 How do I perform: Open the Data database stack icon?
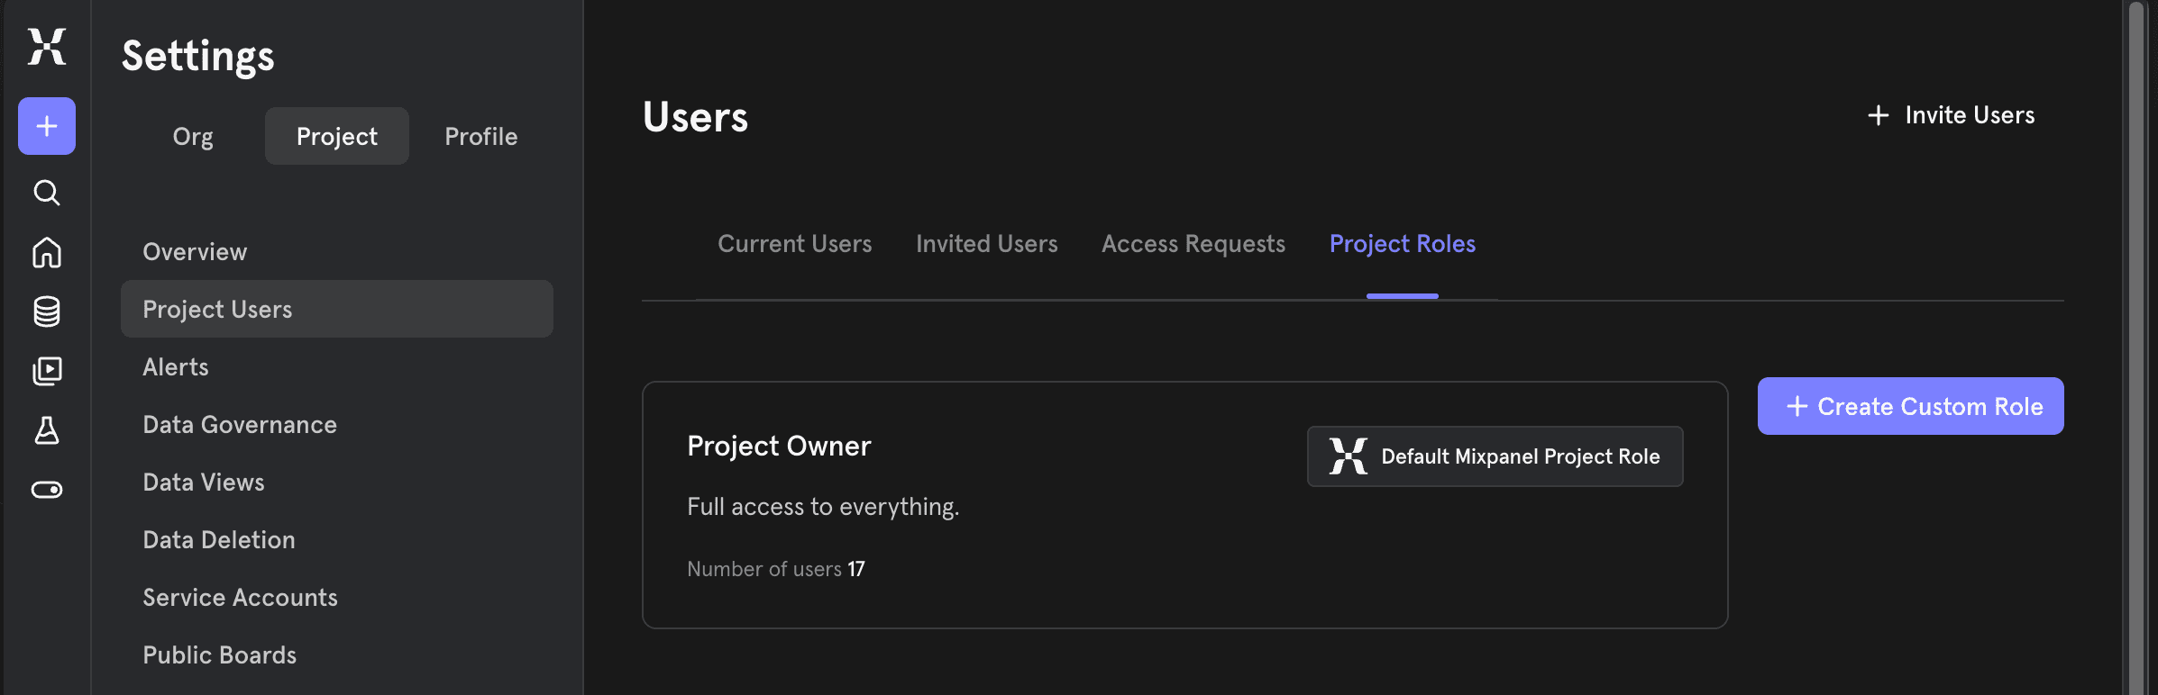click(x=47, y=311)
